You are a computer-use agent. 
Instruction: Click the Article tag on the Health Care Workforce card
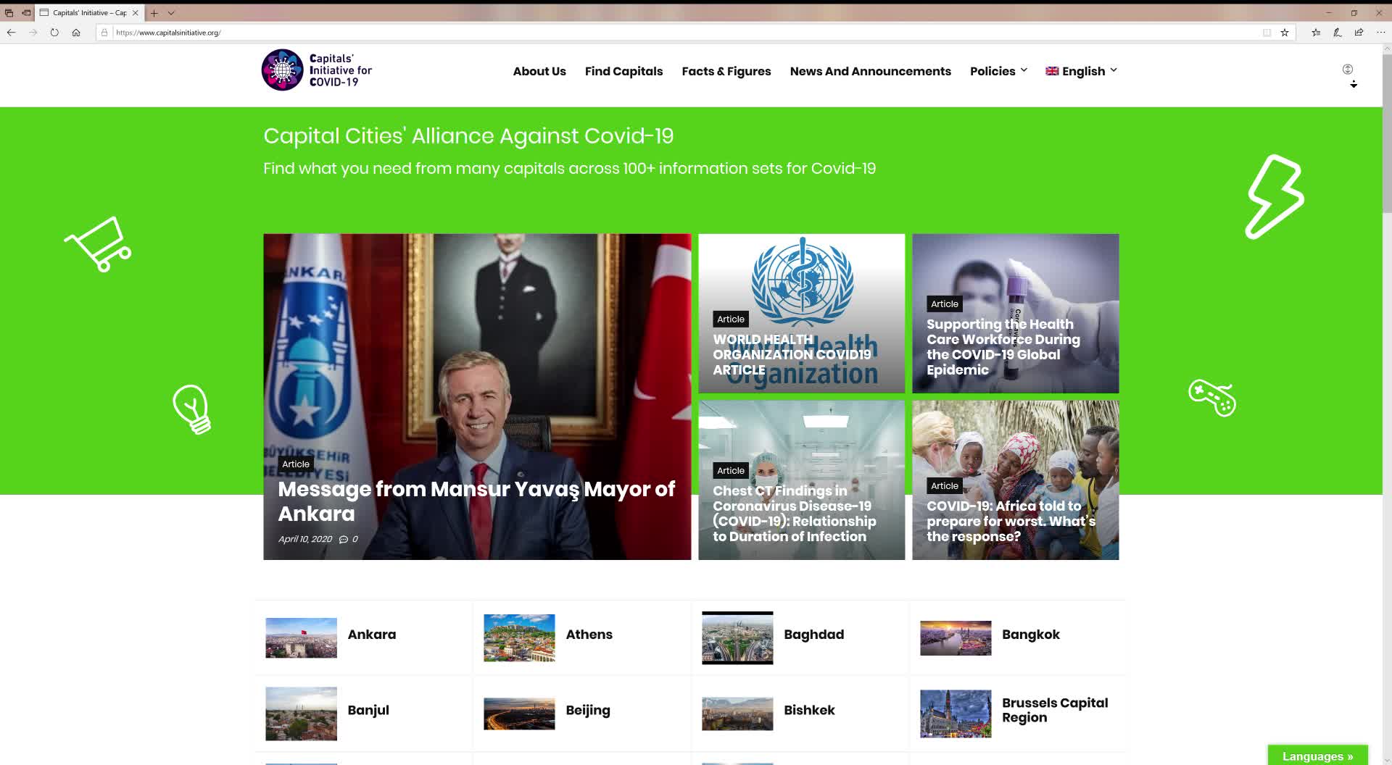coord(945,304)
